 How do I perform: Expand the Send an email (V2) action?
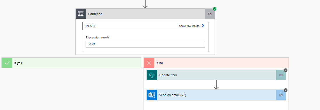(x=216, y=95)
